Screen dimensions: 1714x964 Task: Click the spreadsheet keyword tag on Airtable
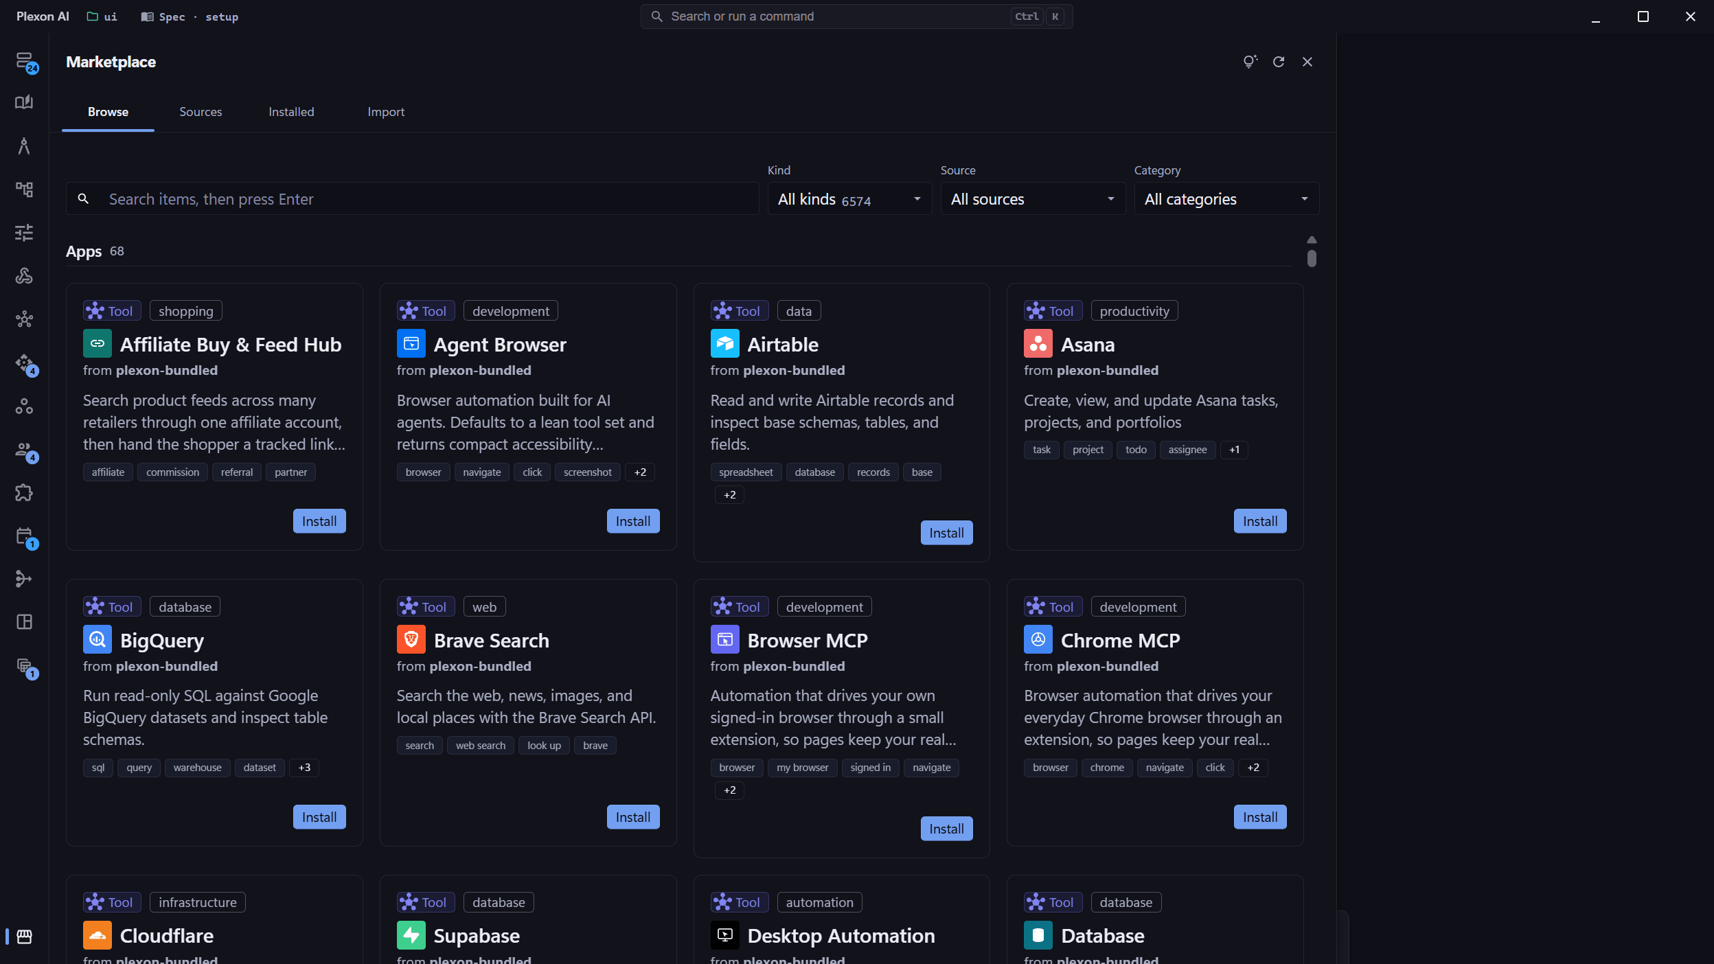(x=746, y=472)
